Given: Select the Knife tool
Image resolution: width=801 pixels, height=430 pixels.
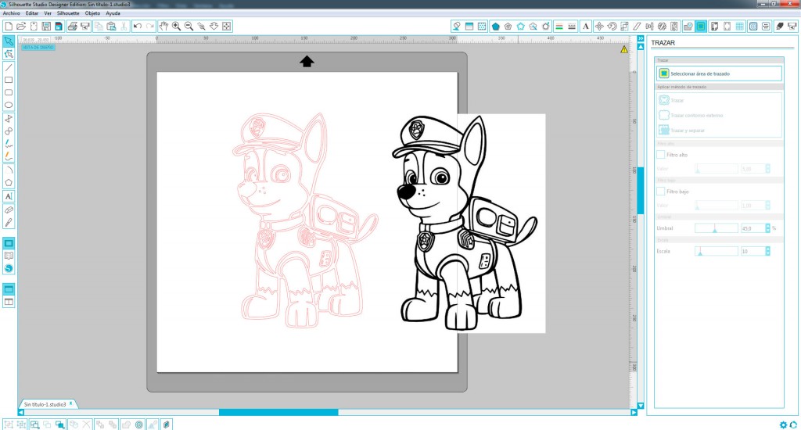Looking at the screenshot, I should pyautogui.click(x=9, y=222).
